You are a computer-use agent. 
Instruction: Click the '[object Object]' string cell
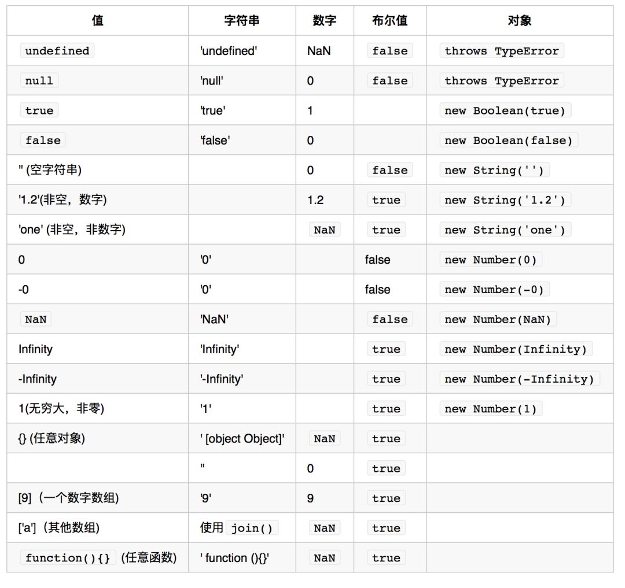click(x=242, y=439)
